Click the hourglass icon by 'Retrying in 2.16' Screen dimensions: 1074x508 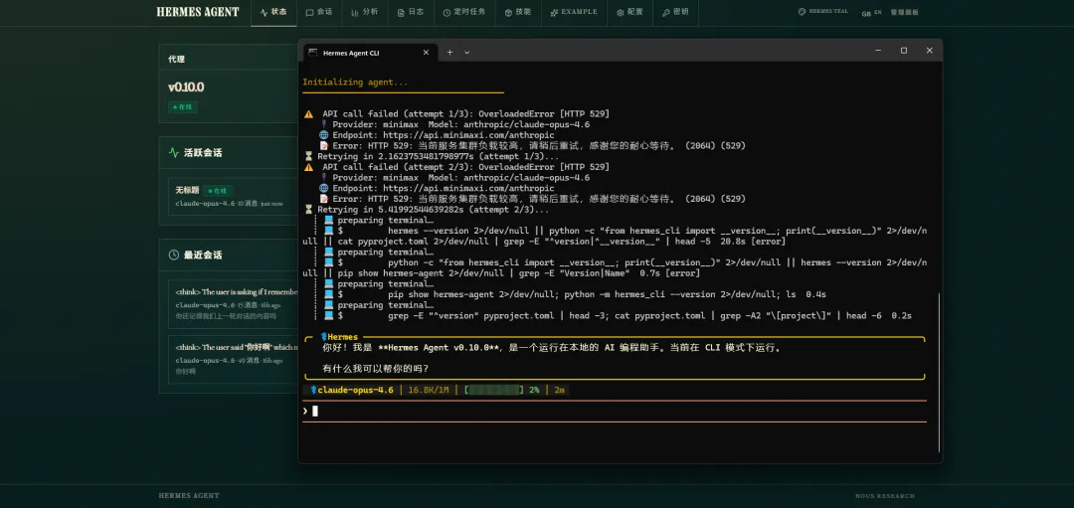tap(308, 156)
